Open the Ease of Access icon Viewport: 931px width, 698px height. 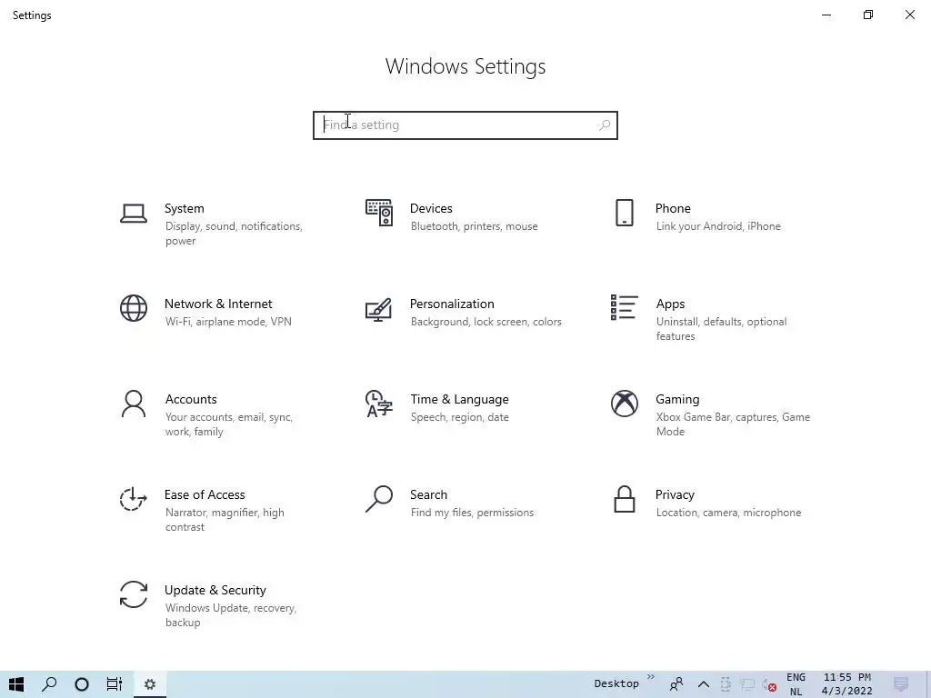coord(134,499)
